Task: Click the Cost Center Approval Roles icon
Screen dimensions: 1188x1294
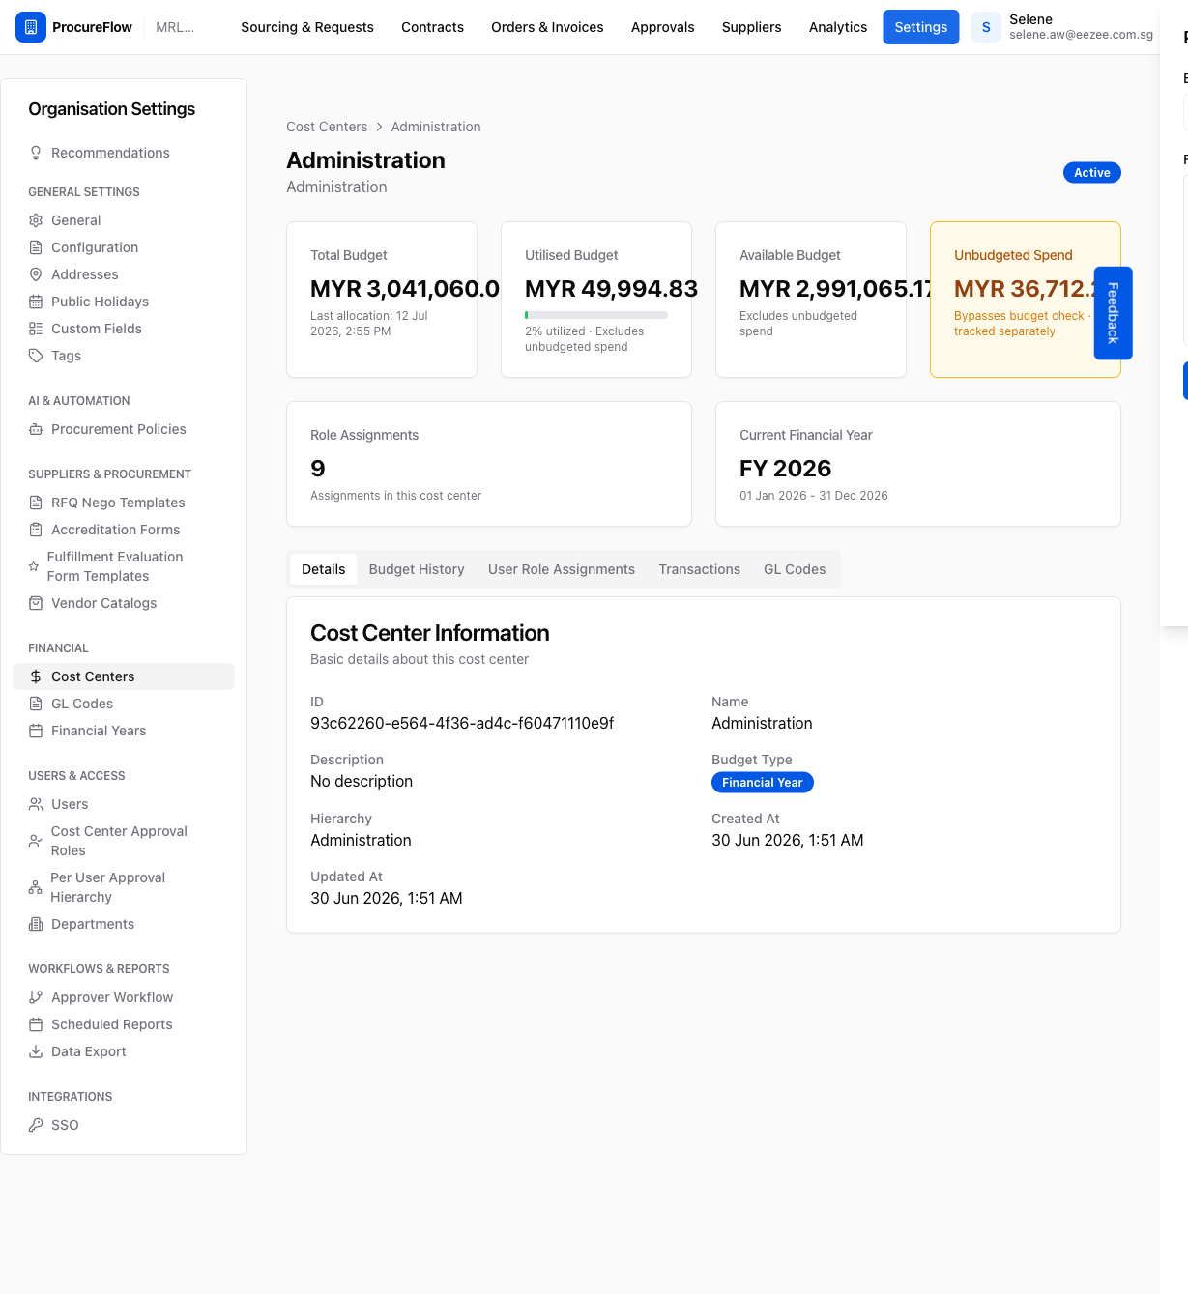Action: point(36,841)
